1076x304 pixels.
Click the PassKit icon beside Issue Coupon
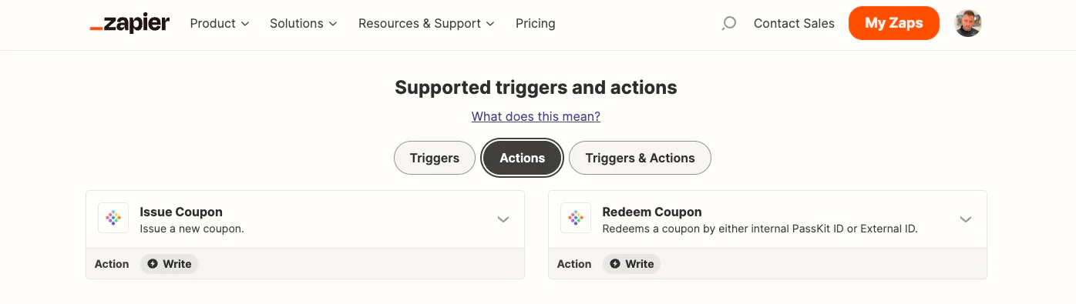(x=113, y=219)
